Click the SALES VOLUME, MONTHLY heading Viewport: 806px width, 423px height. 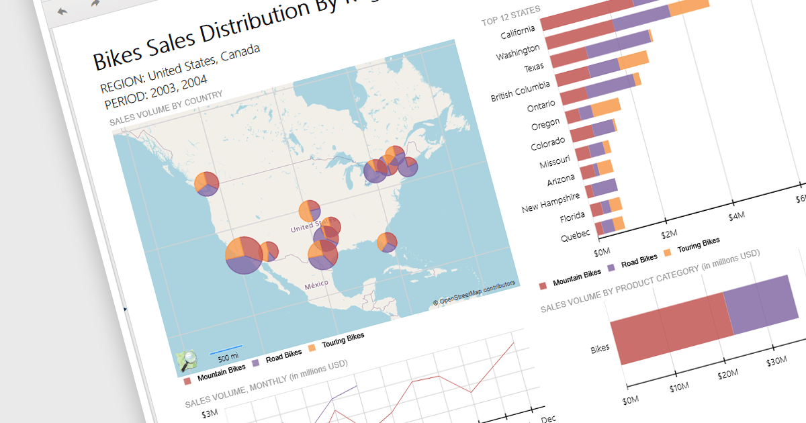coord(267,382)
